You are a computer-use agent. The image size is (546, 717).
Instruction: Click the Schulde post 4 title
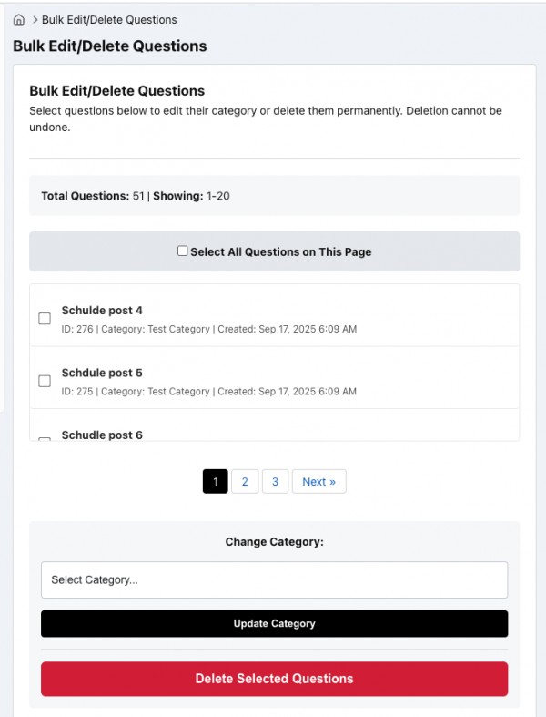(x=102, y=311)
